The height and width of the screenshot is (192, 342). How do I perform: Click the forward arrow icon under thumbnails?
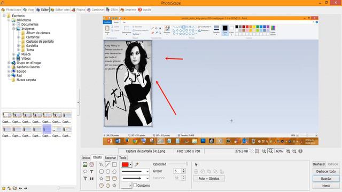click(x=26, y=188)
